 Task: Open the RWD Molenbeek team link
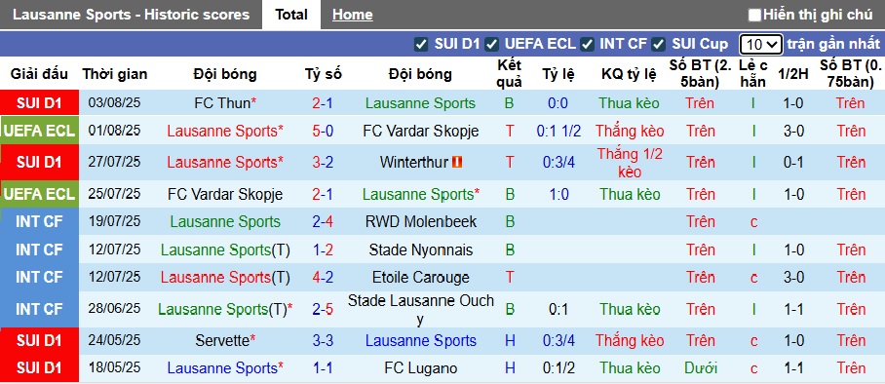420,222
